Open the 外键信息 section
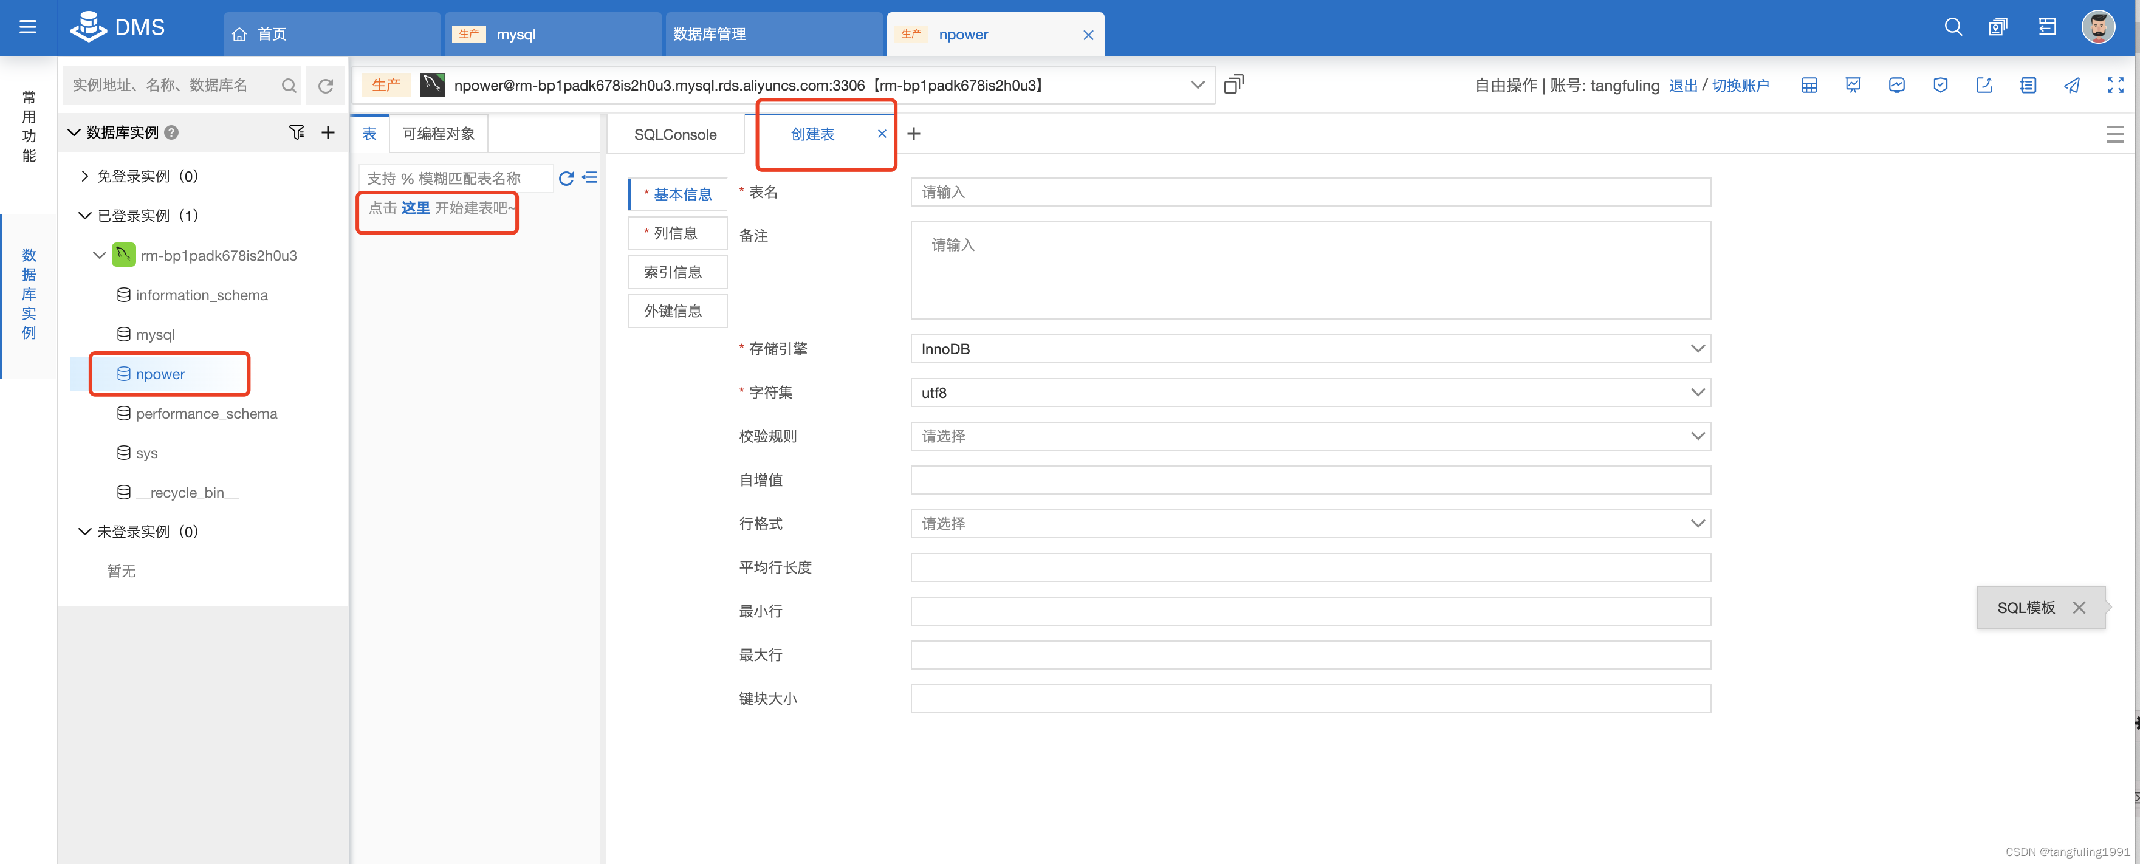Viewport: 2140px width, 864px height. (x=678, y=310)
